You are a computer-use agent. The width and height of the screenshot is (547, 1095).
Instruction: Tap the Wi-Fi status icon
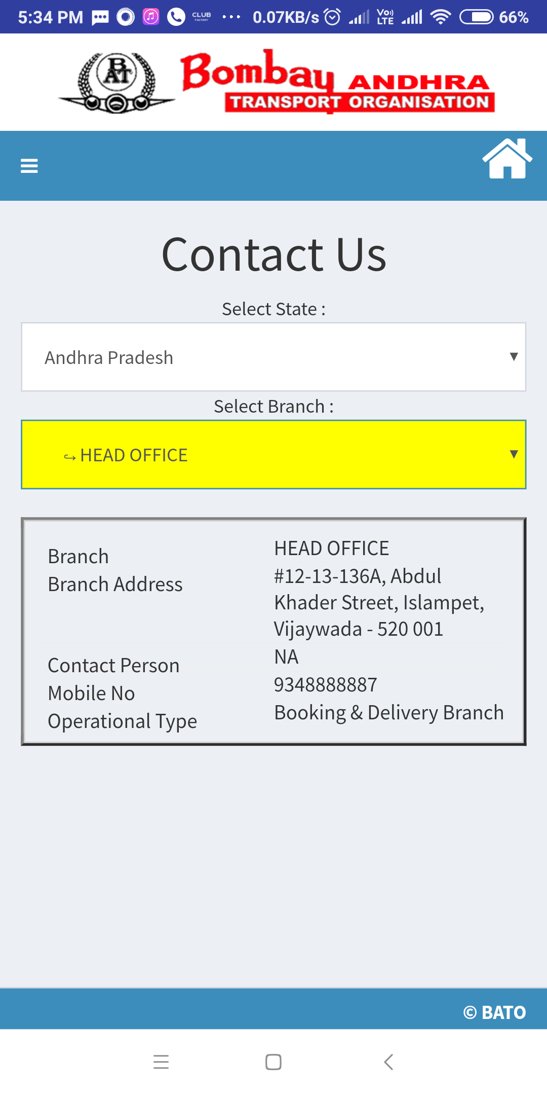(441, 17)
